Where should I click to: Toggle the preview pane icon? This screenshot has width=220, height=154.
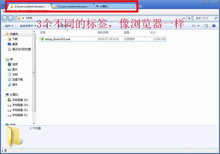point(206,26)
